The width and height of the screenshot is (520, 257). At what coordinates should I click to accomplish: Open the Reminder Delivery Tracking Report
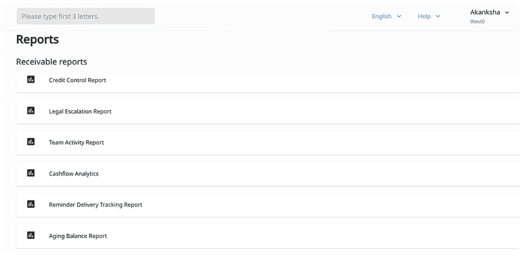click(x=95, y=205)
